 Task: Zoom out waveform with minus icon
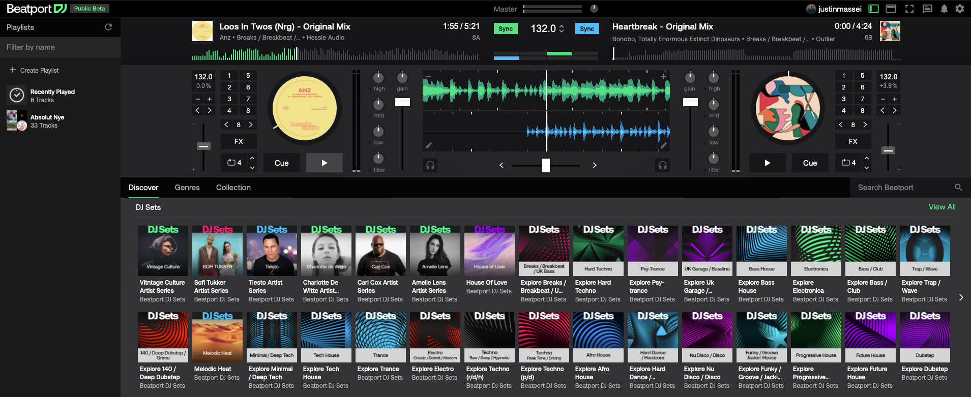tap(428, 77)
